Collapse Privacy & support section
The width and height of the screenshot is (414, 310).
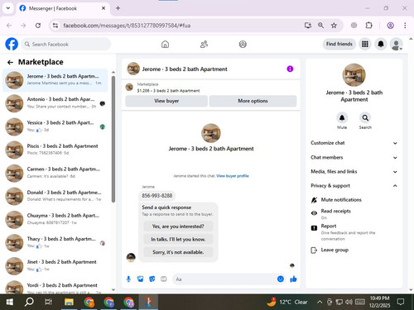354,186
